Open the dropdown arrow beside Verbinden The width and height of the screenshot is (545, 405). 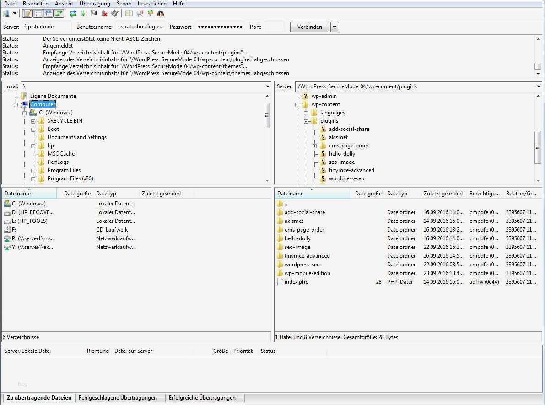[x=335, y=27]
